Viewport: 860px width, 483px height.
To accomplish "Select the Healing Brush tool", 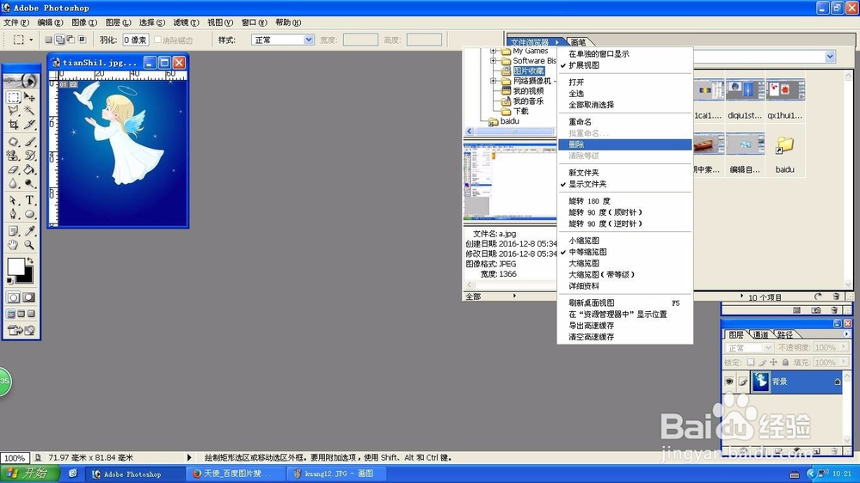I will click(14, 142).
